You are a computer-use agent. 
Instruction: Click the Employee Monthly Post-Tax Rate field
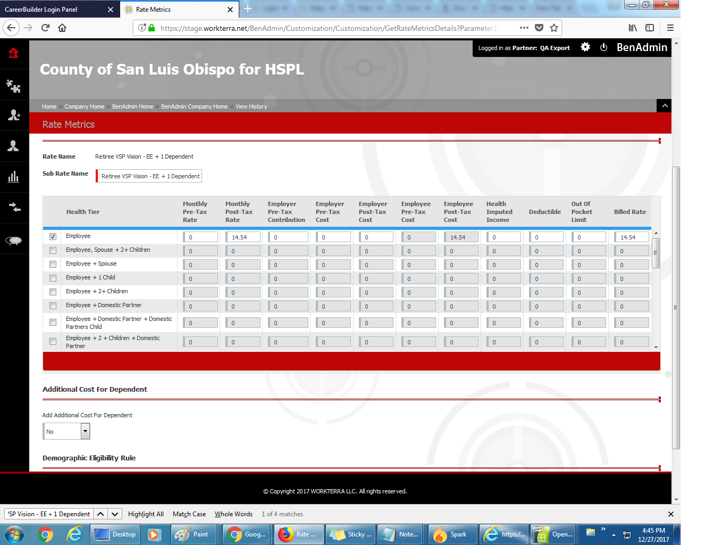pos(244,237)
